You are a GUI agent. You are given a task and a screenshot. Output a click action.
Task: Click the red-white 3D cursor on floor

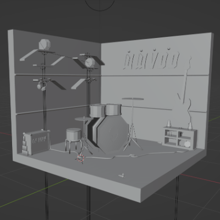click(80, 158)
